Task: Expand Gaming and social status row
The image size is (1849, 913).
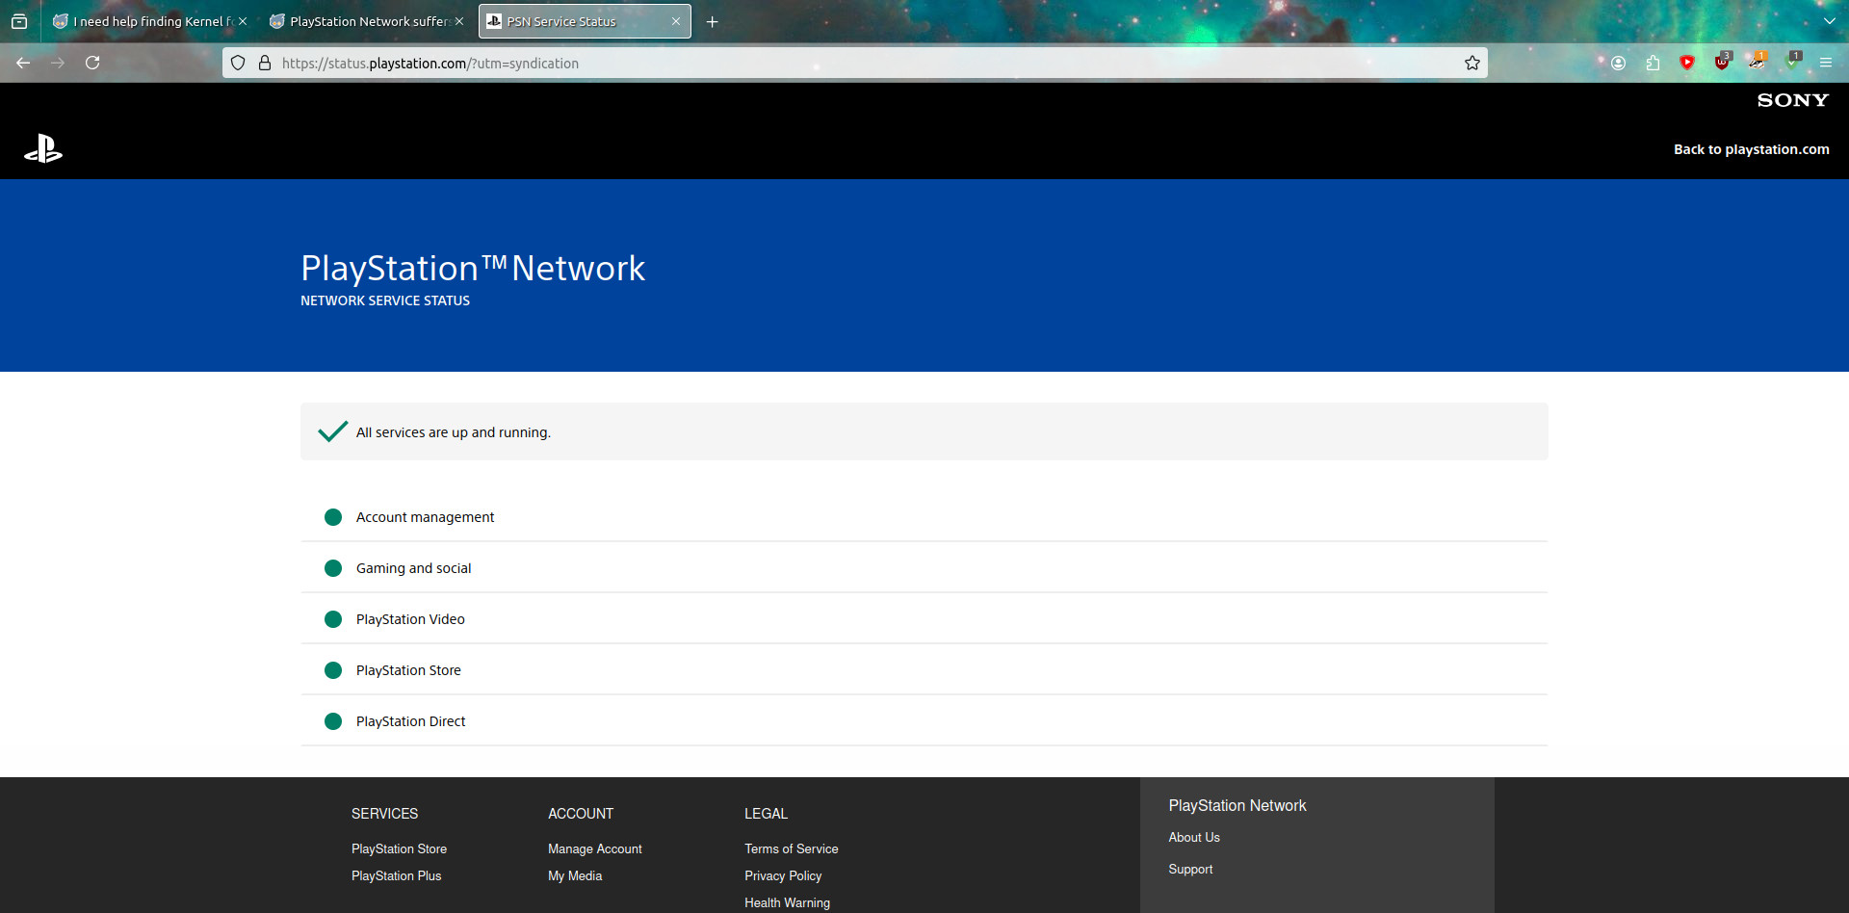Action: pos(924,568)
